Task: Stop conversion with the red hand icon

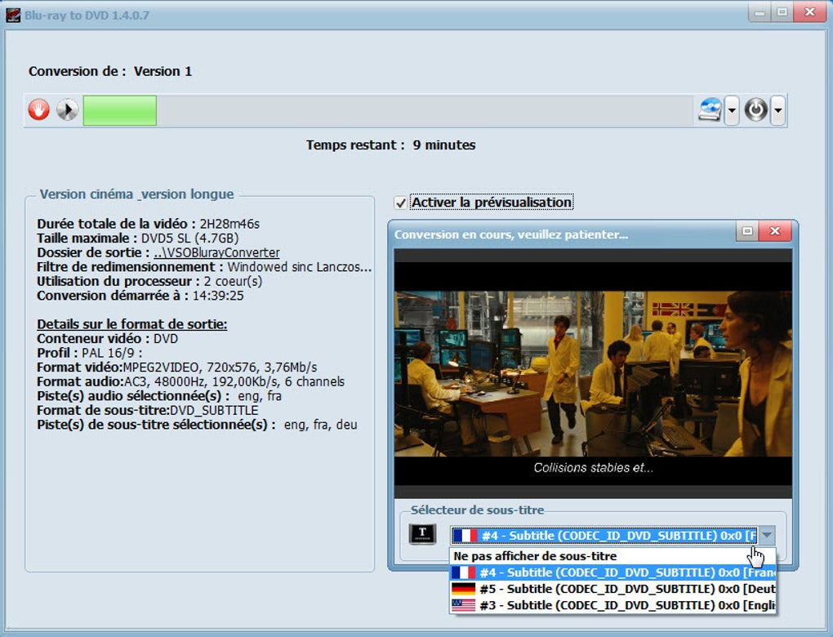Action: [38, 110]
